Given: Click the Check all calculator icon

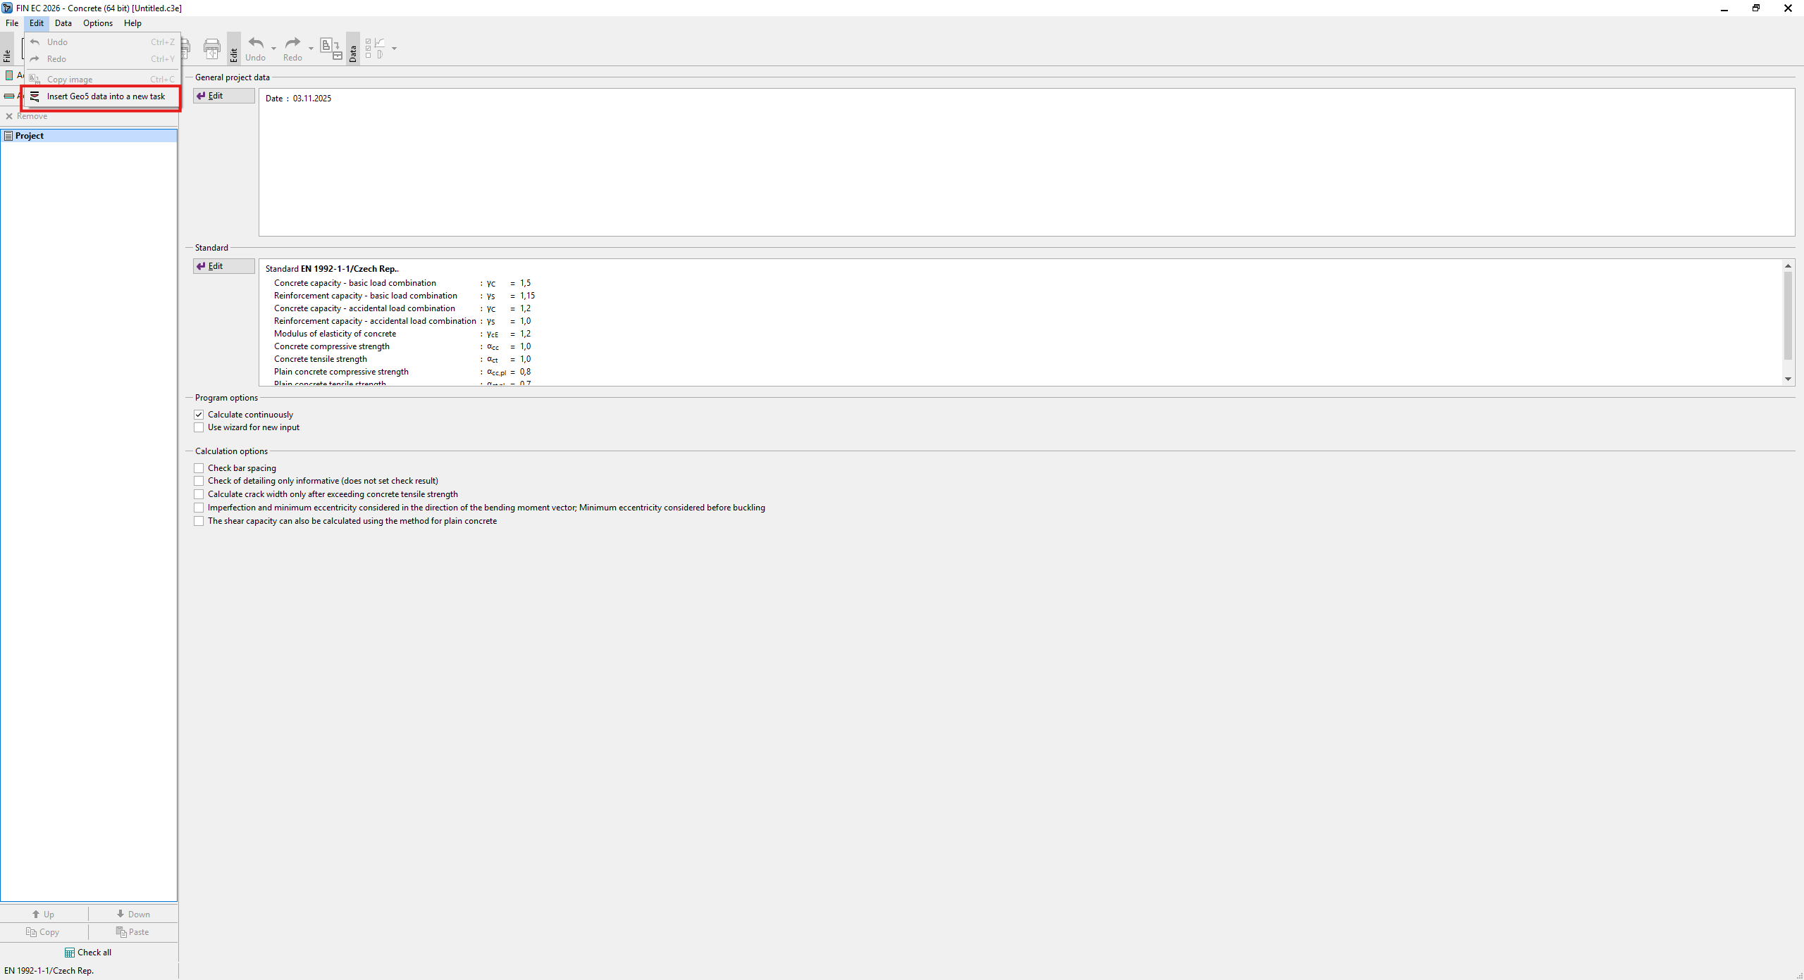Looking at the screenshot, I should pyautogui.click(x=70, y=953).
